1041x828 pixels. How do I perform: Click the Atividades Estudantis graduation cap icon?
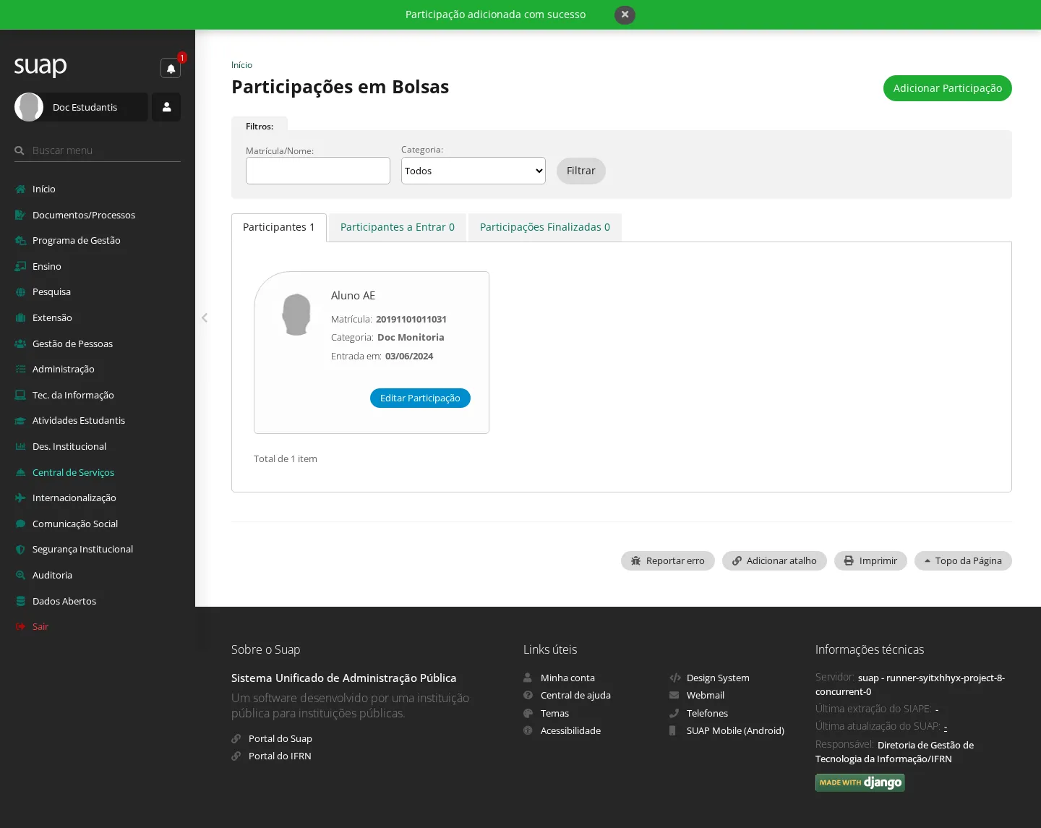pos(20,421)
